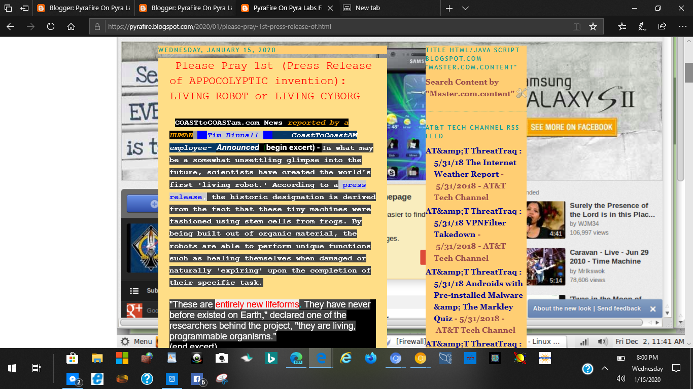
Task: Click Send feedback in the look banner
Action: coord(619,308)
